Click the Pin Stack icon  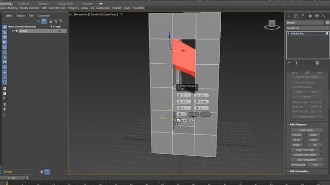point(289,63)
